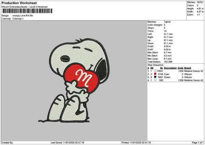
Task: Click the 'Max Stitch: 6.7 mm' entry
Action: [x=159, y=52]
